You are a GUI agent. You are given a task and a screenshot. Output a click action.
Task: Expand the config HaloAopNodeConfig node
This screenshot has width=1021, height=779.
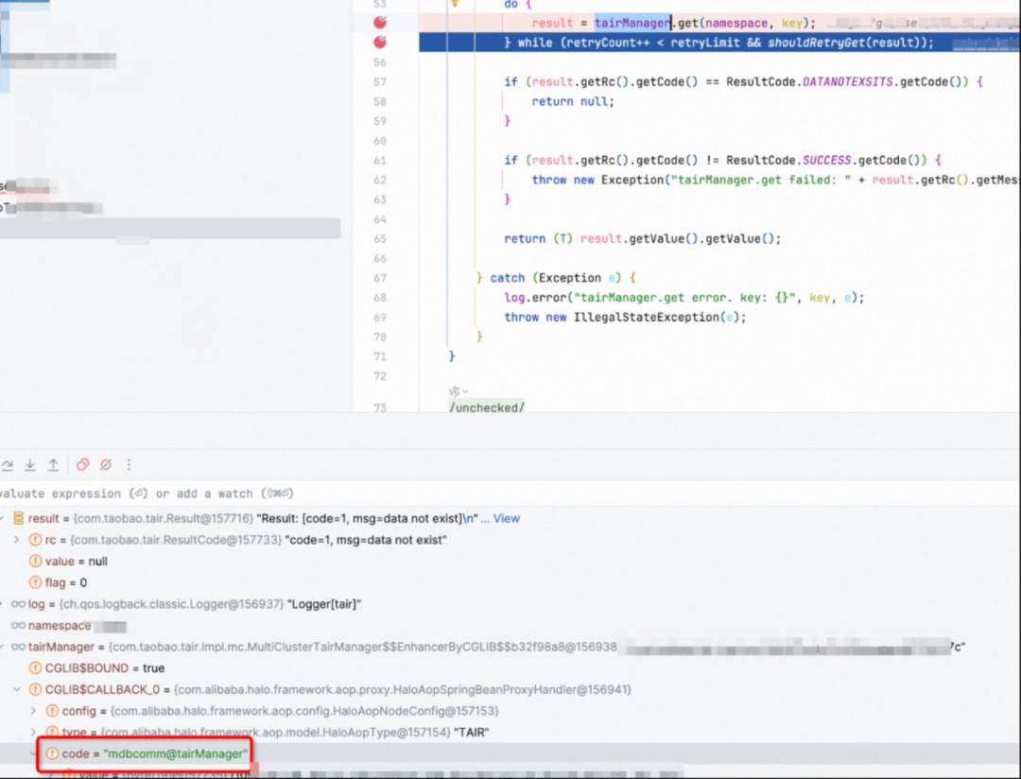(34, 710)
